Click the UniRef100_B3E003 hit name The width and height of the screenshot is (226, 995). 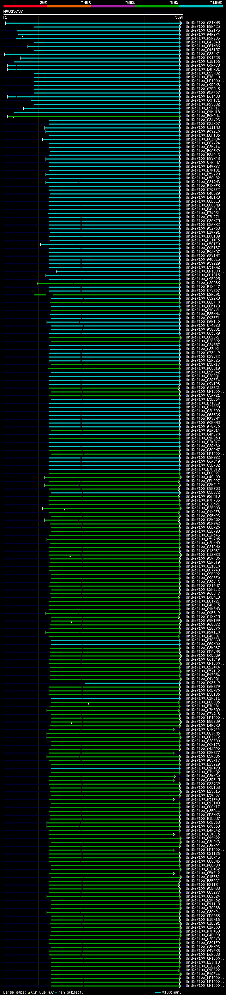tap(203, 508)
